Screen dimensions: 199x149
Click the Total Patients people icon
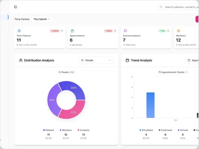point(19,31)
